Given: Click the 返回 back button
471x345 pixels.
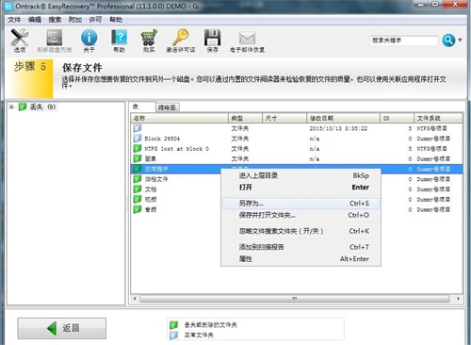Looking at the screenshot, I should click(62, 328).
